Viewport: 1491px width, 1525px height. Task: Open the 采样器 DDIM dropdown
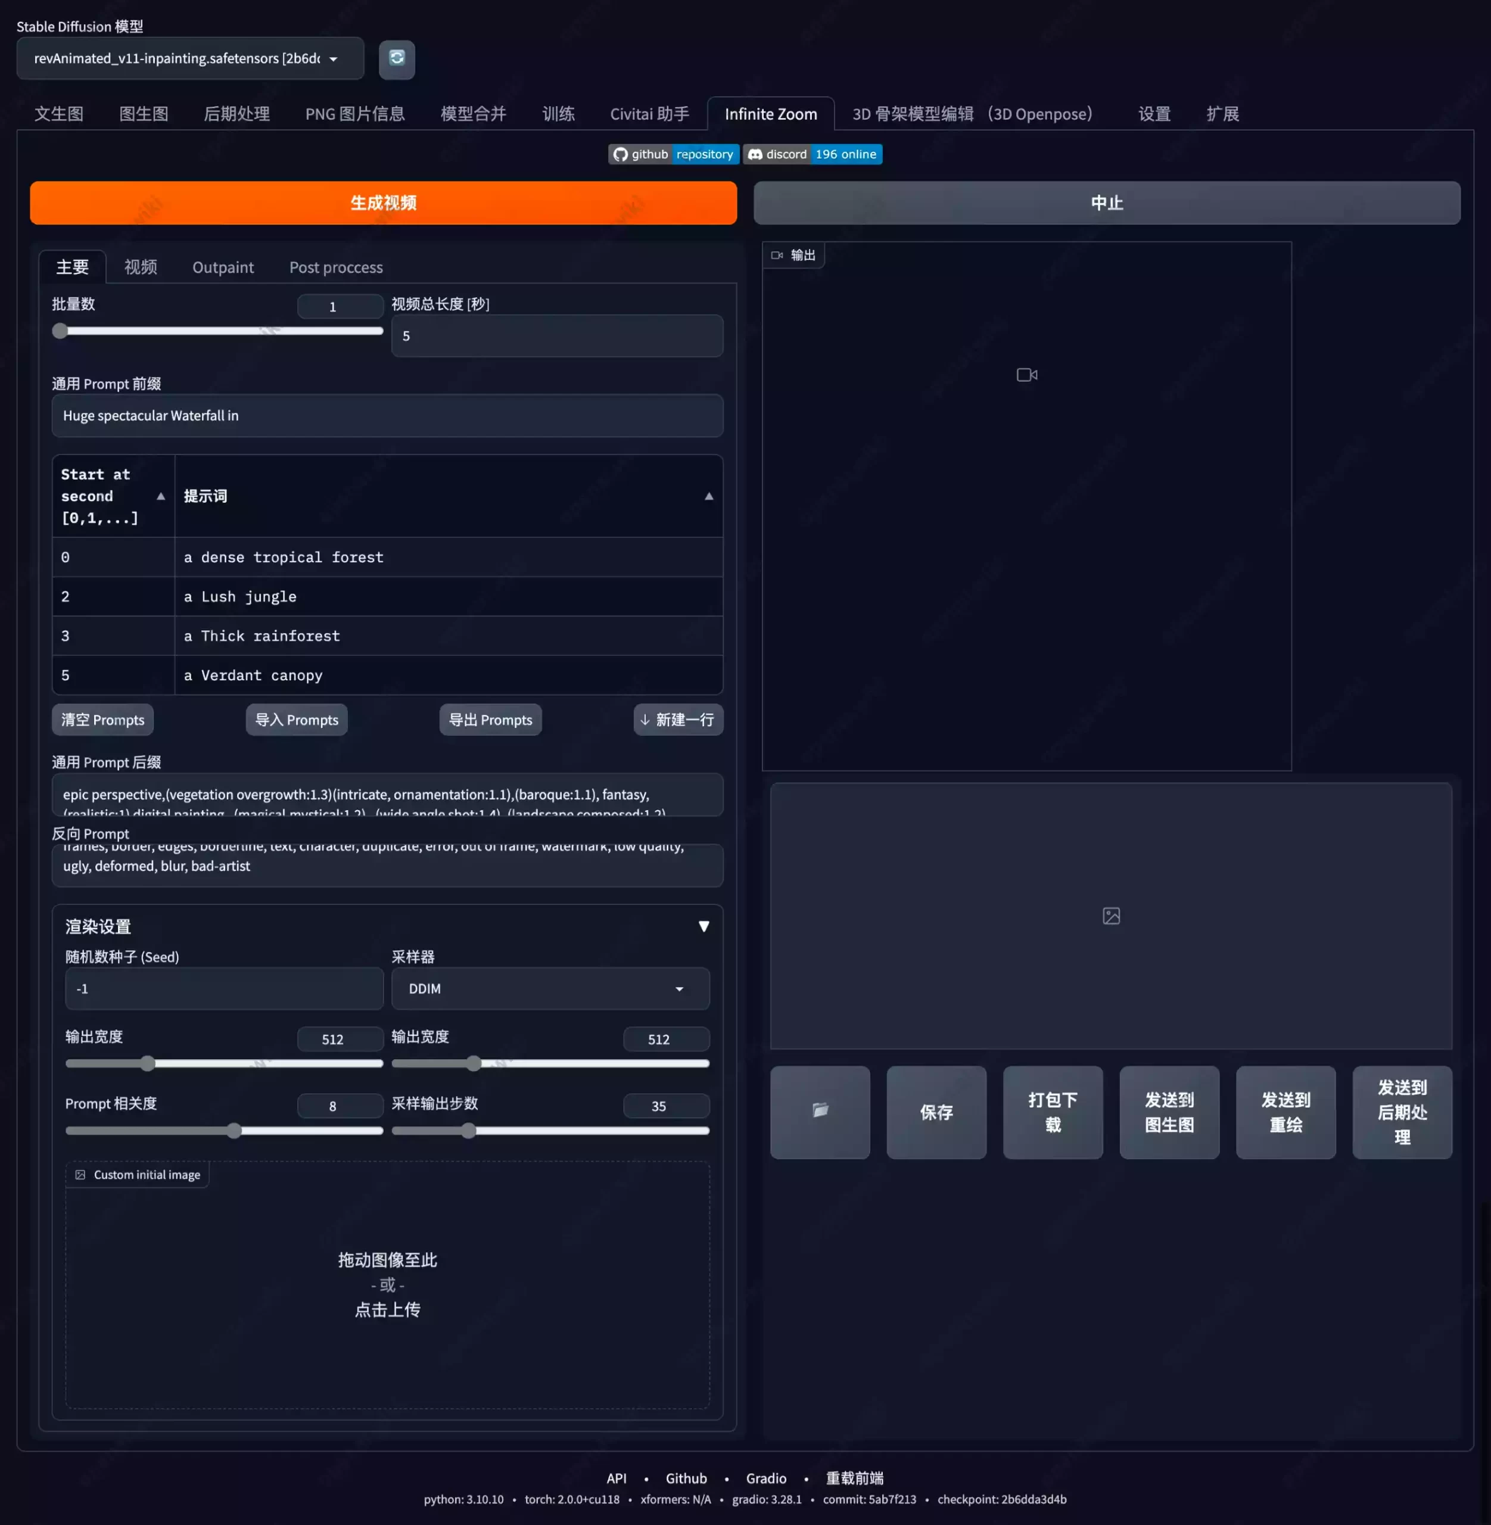click(x=550, y=988)
